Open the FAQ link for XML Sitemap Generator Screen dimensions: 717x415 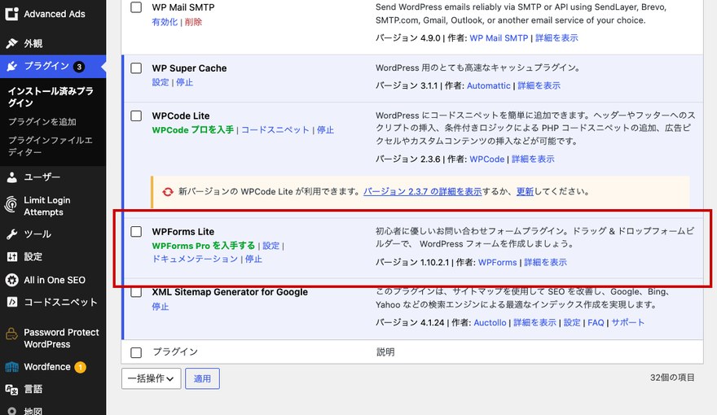pos(596,323)
